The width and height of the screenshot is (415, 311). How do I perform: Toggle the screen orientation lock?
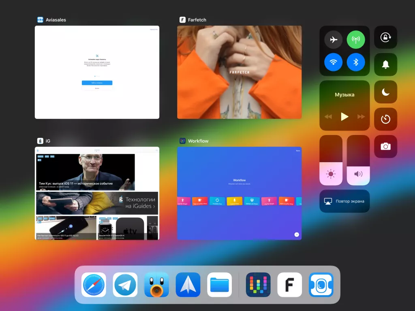click(385, 37)
